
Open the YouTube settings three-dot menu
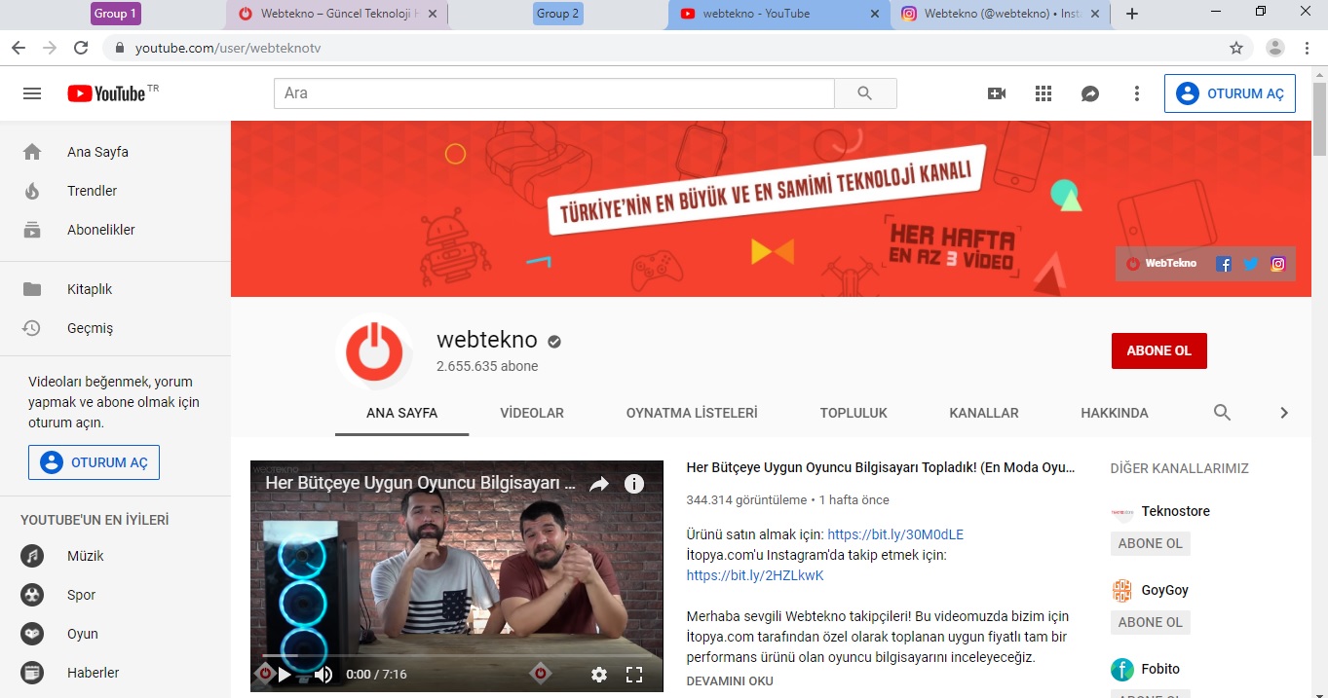click(x=1137, y=93)
